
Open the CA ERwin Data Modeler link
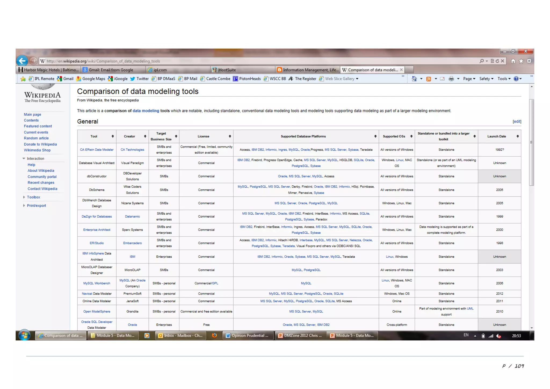pos(97,150)
